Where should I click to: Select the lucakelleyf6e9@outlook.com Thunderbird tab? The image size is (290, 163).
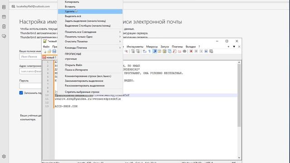31,6
